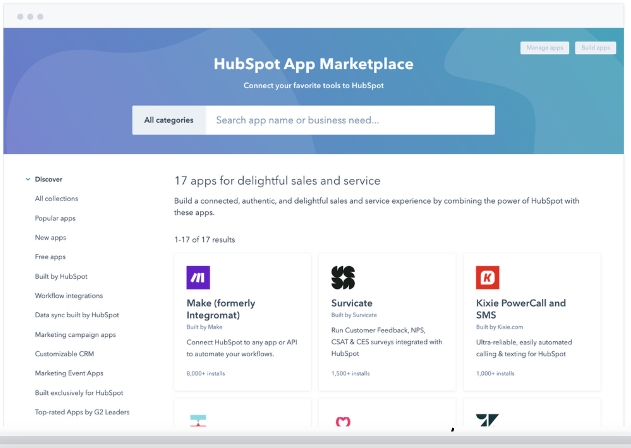Click the red Kixie app logo
This screenshot has width=631, height=448.
(x=487, y=277)
